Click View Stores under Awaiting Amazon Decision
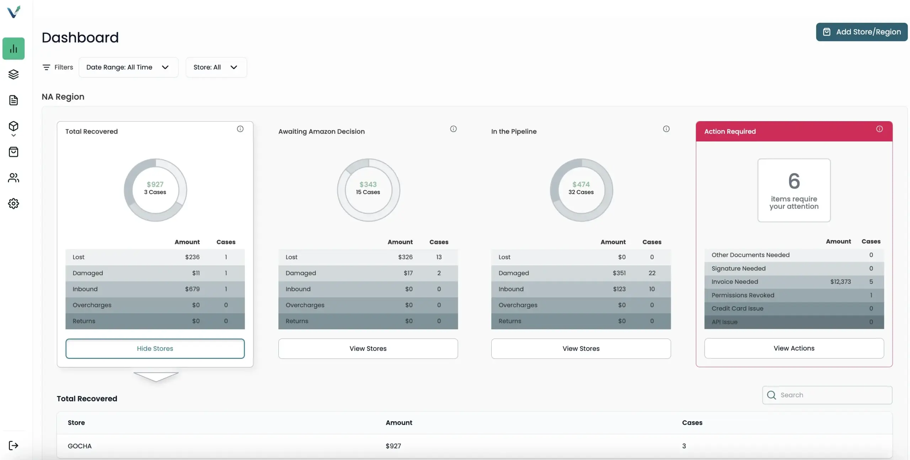The width and height of the screenshot is (910, 460). (368, 348)
